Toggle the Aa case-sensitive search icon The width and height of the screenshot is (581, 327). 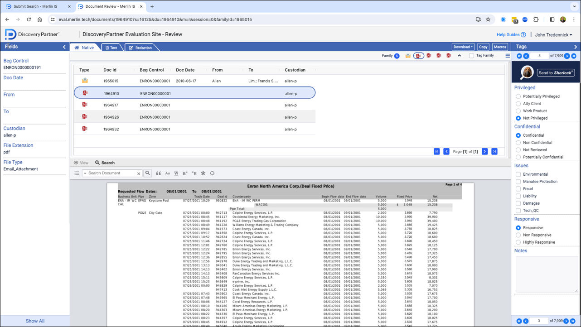[x=167, y=173]
